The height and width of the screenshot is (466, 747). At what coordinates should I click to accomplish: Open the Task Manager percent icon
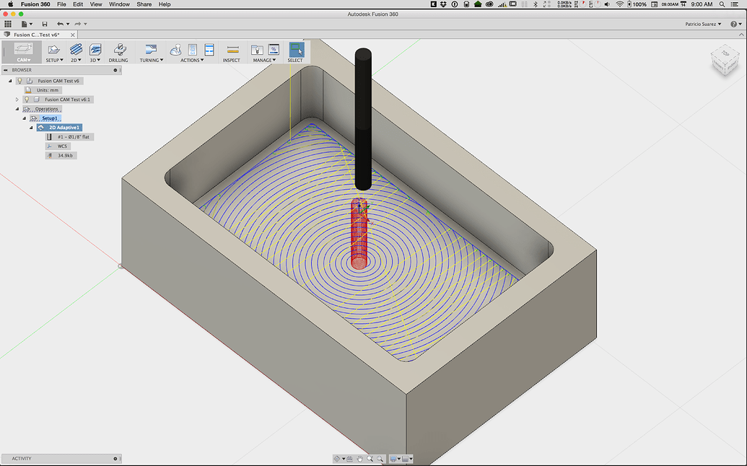point(274,50)
